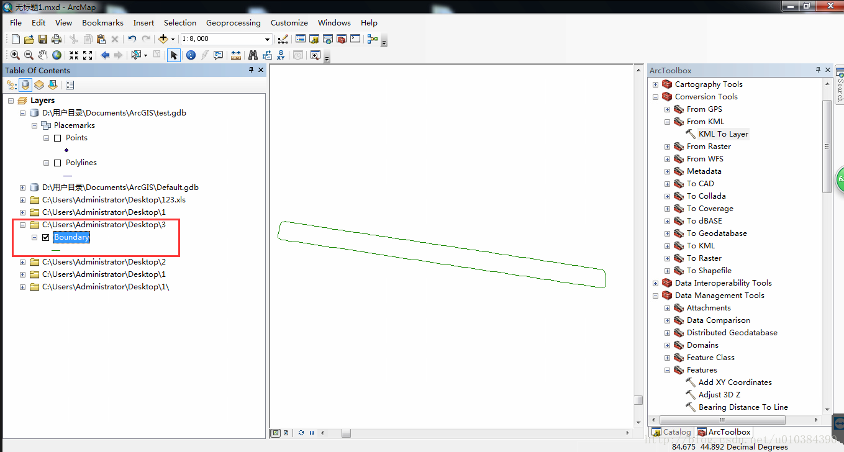Click the ArcToolbox vertical scrollbar thumb

point(827,146)
